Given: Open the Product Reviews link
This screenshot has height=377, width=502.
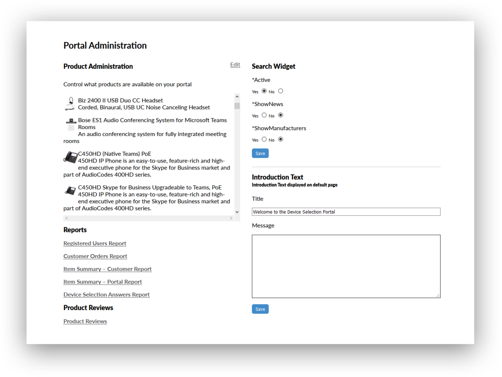Looking at the screenshot, I should 85,321.
